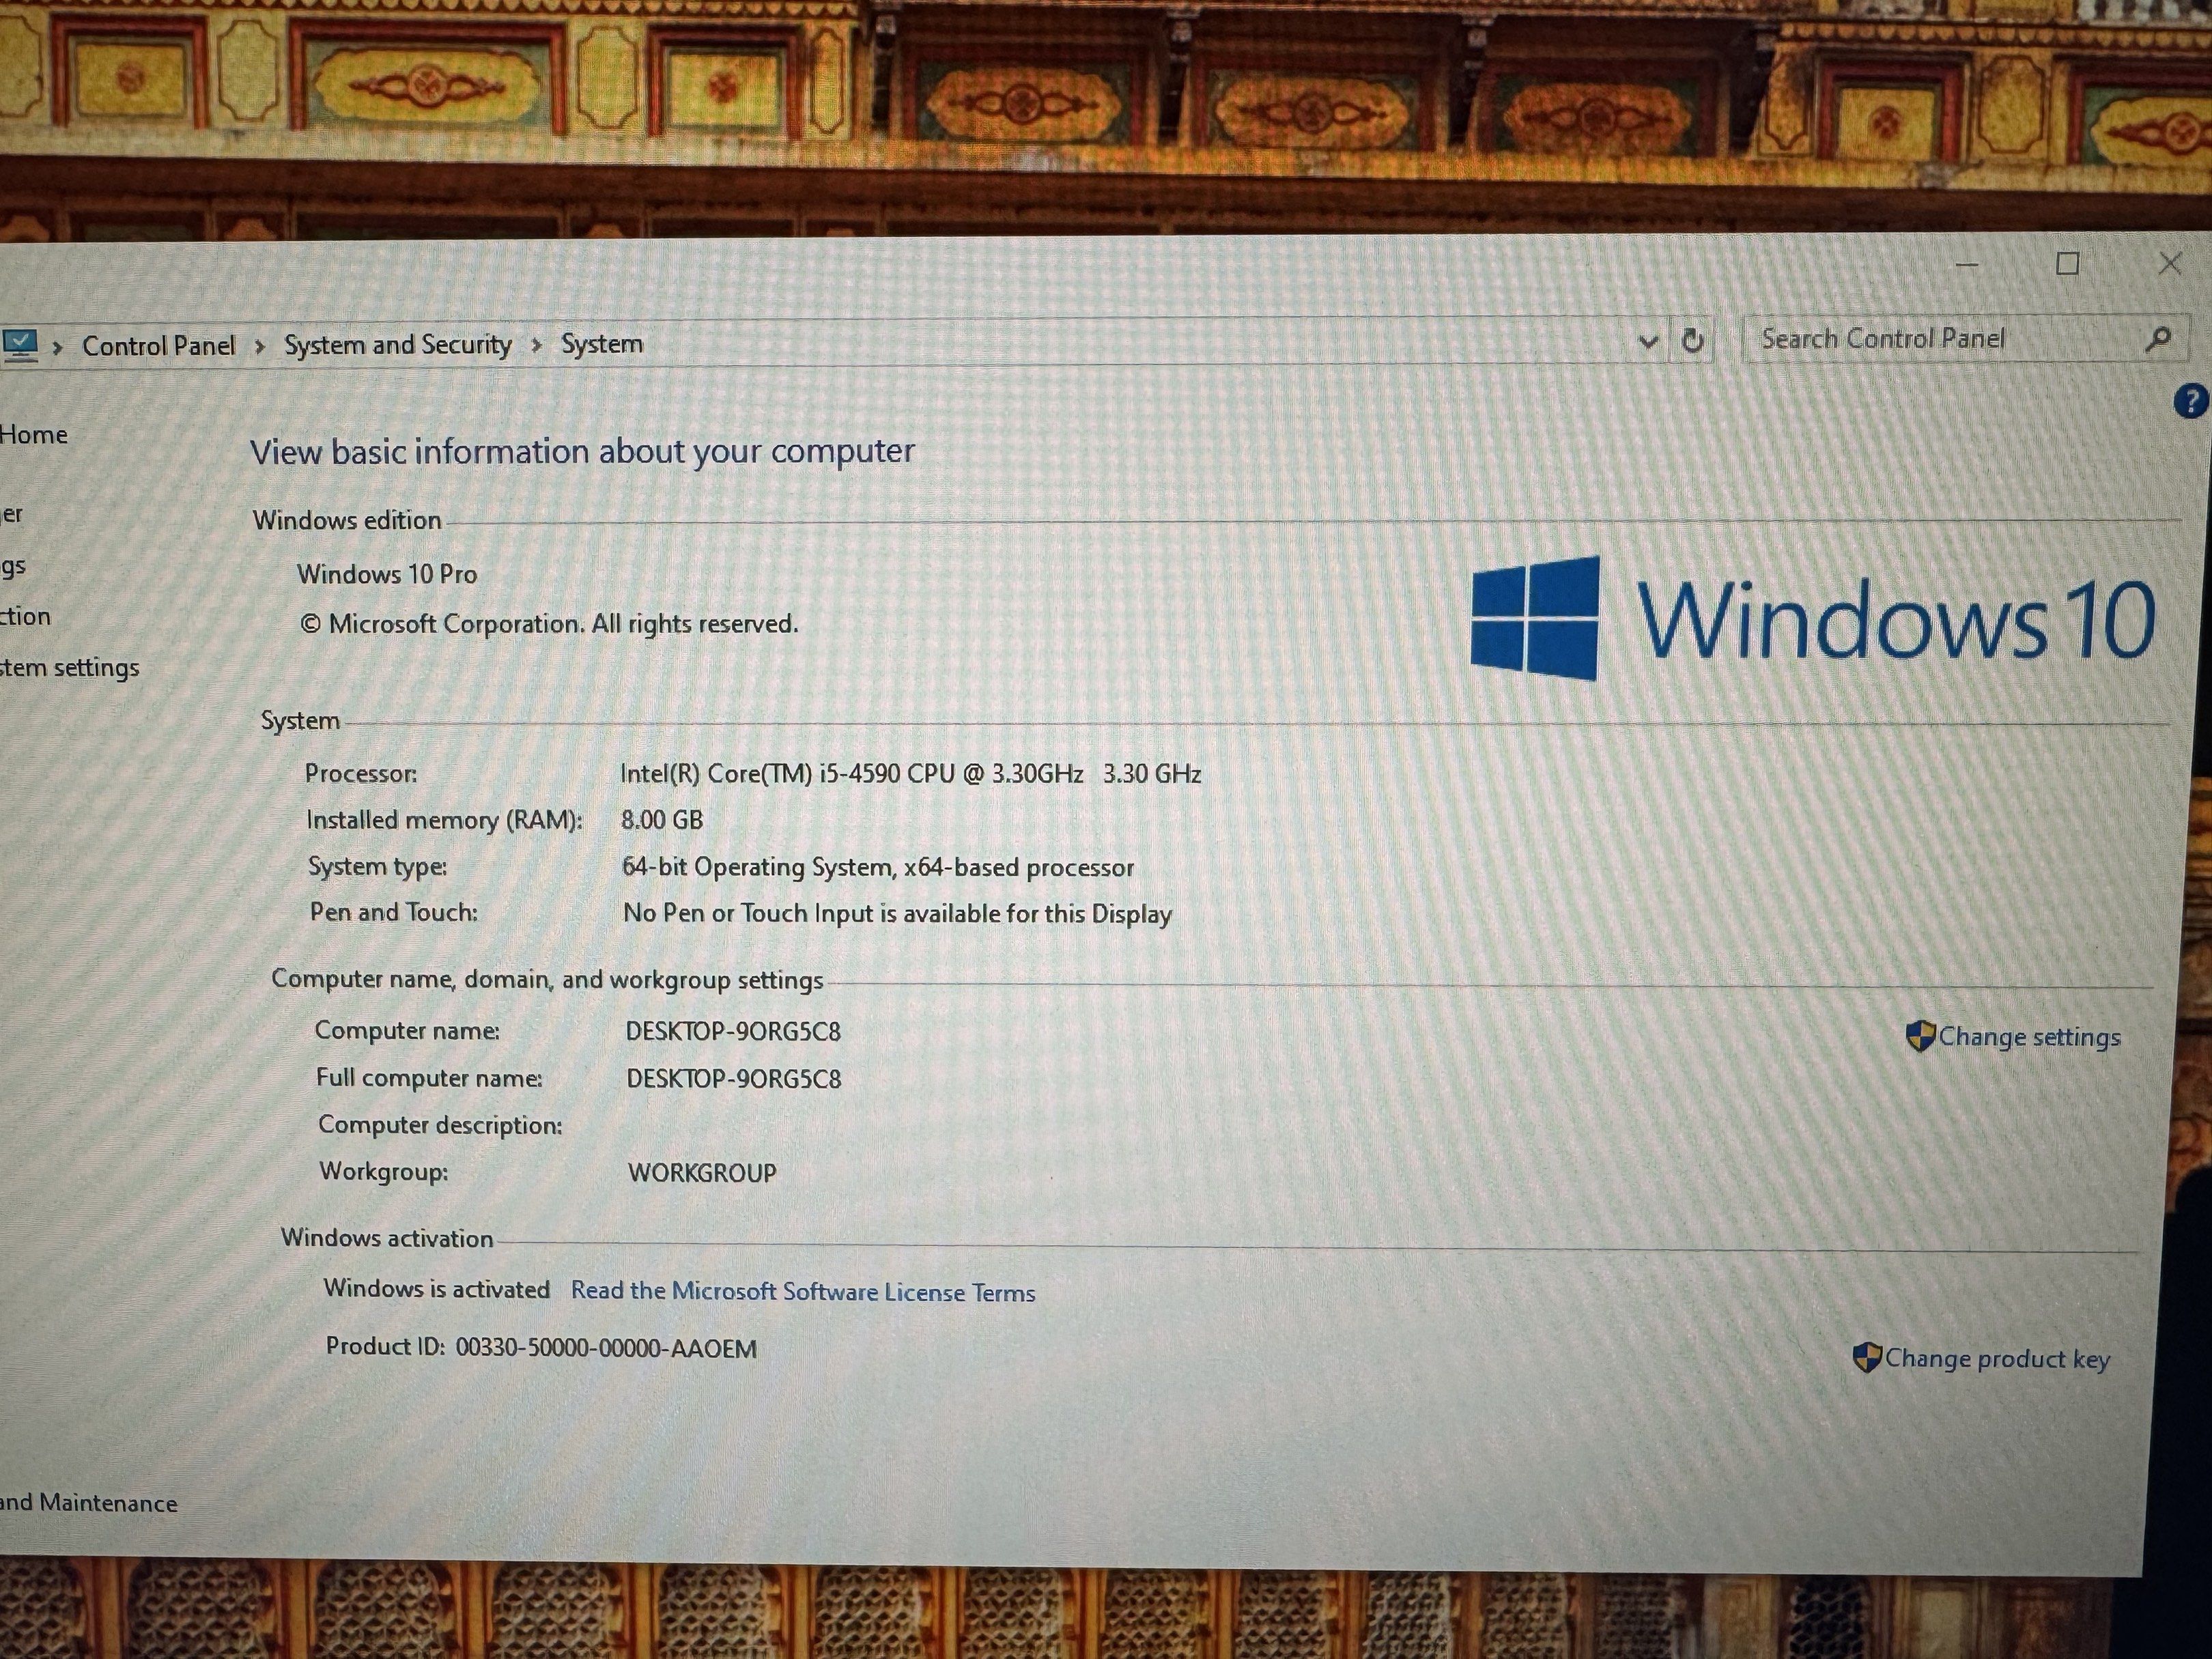Click the i5-4590 processor value

[x=910, y=774]
